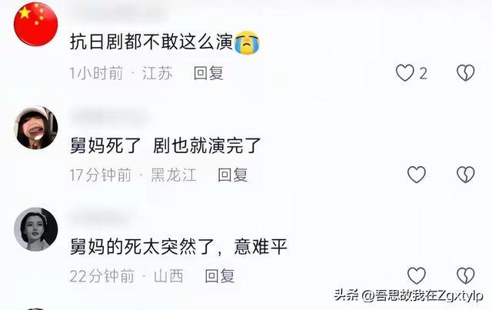The image size is (492, 310).
Task: Open the Chinese flag avatar profile
Action: pyautogui.click(x=36, y=24)
